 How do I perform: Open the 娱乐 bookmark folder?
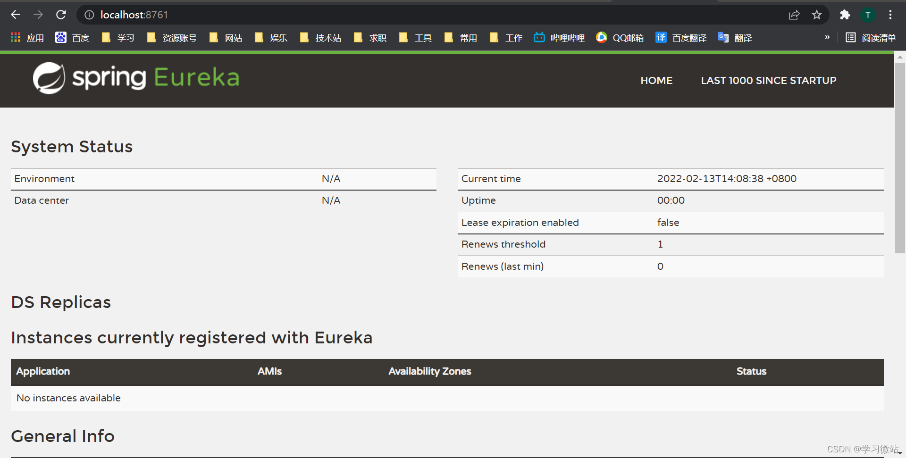[x=271, y=38]
